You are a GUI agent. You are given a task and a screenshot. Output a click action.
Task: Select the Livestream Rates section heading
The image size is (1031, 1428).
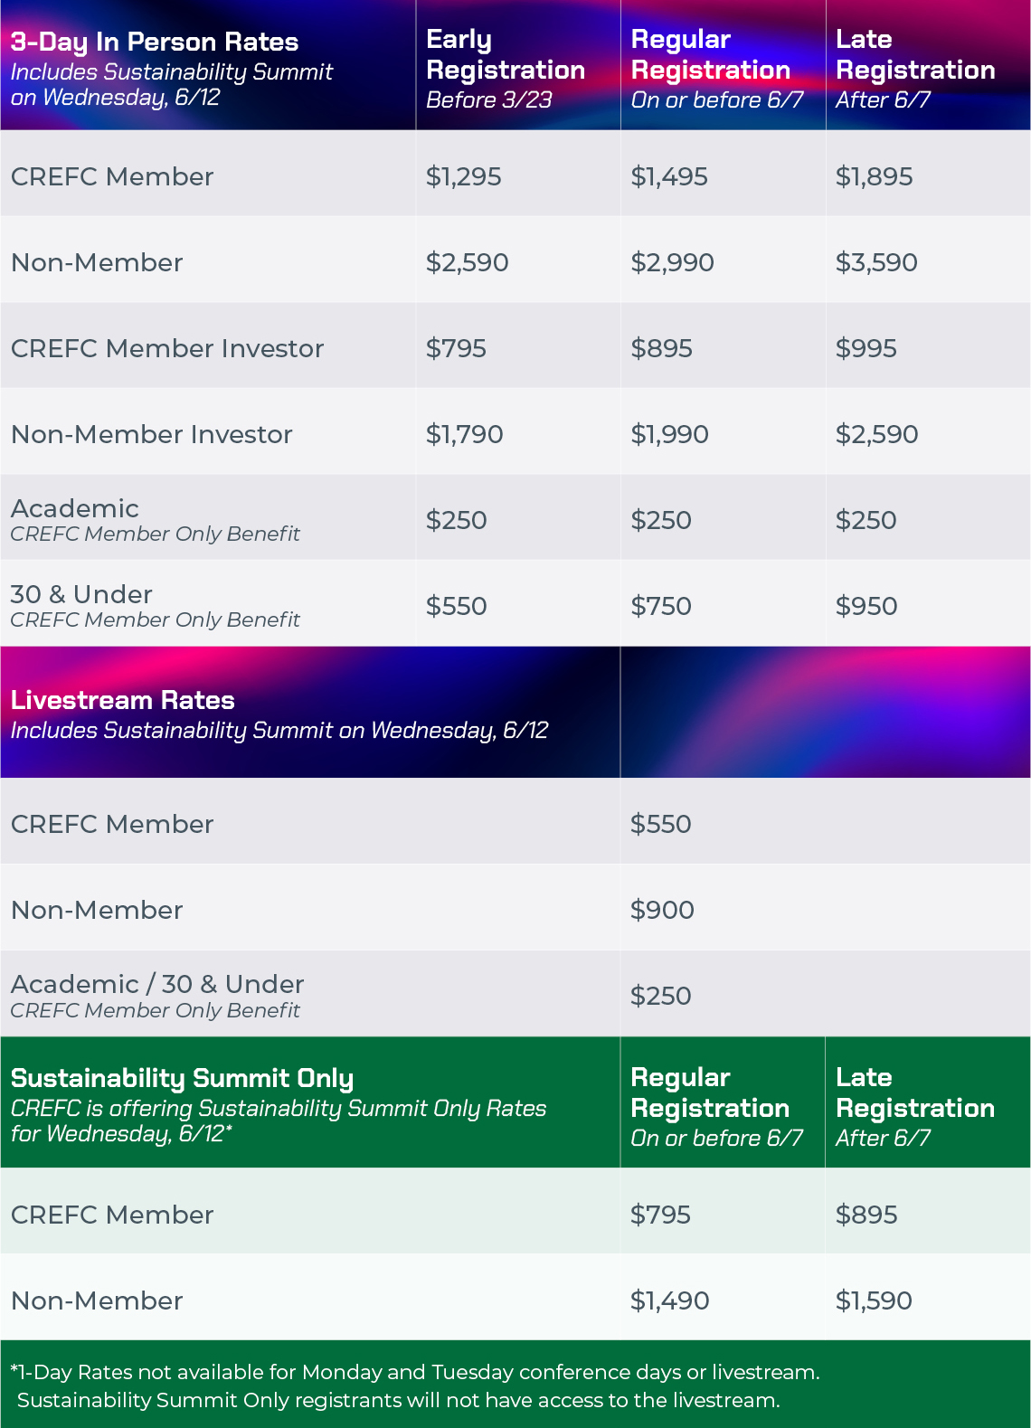pyautogui.click(x=123, y=700)
